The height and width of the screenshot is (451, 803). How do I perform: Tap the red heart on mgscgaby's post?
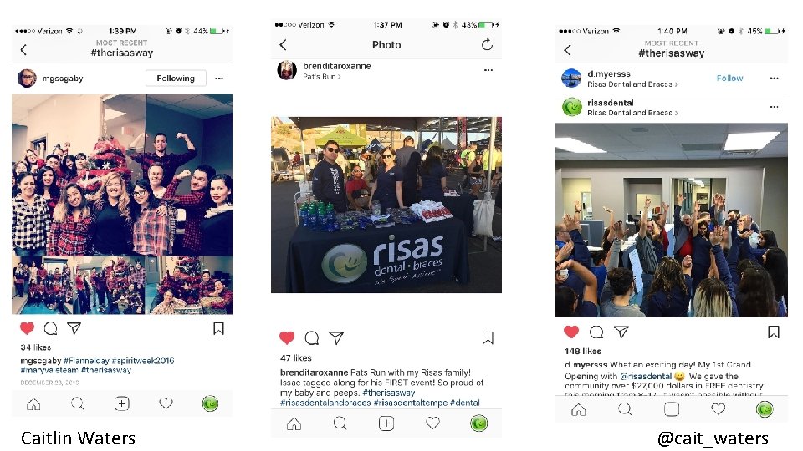point(27,328)
